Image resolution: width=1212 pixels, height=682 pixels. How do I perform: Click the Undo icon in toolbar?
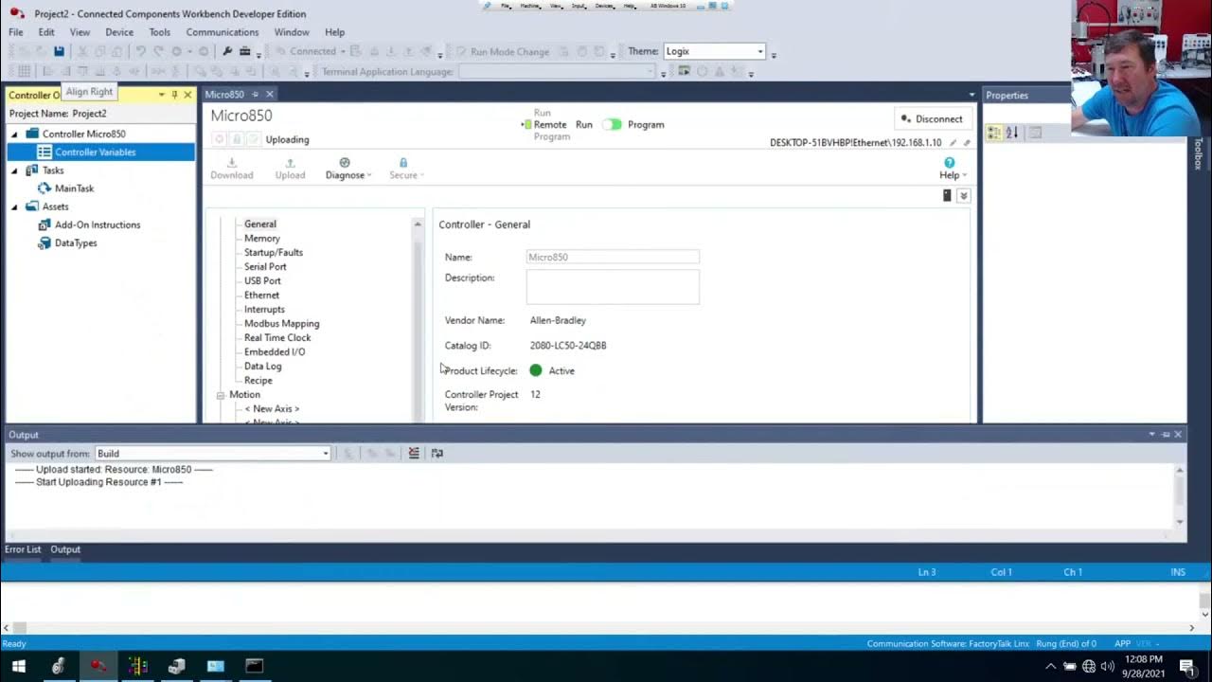pos(141,51)
